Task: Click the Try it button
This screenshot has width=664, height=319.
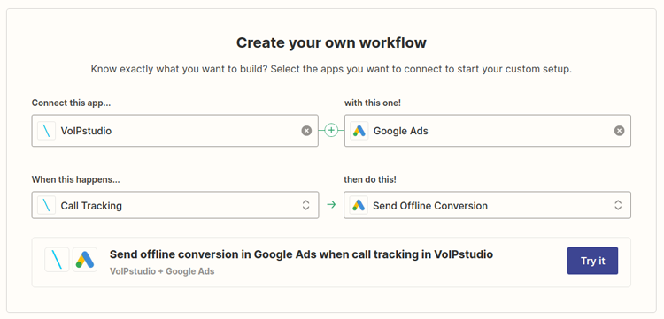Action: [593, 261]
